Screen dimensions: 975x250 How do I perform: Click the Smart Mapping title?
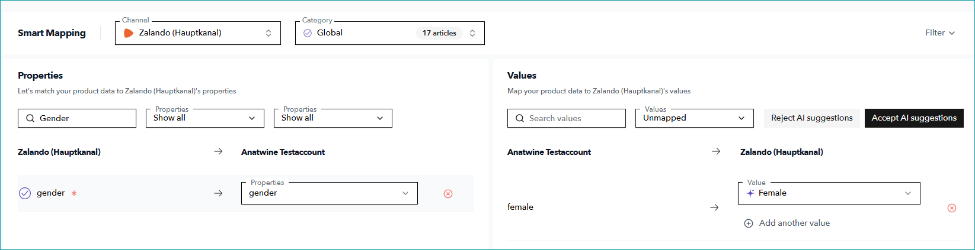(52, 33)
